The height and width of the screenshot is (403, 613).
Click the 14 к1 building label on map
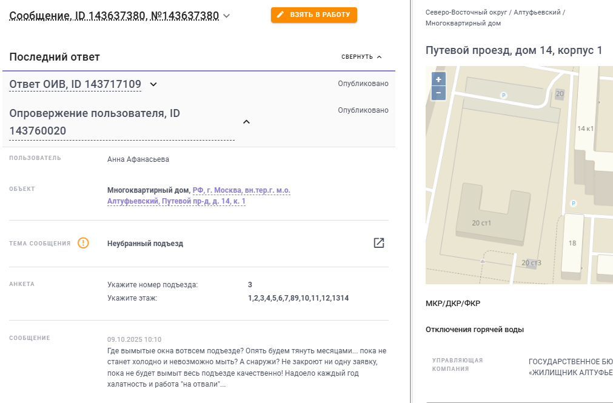[585, 128]
